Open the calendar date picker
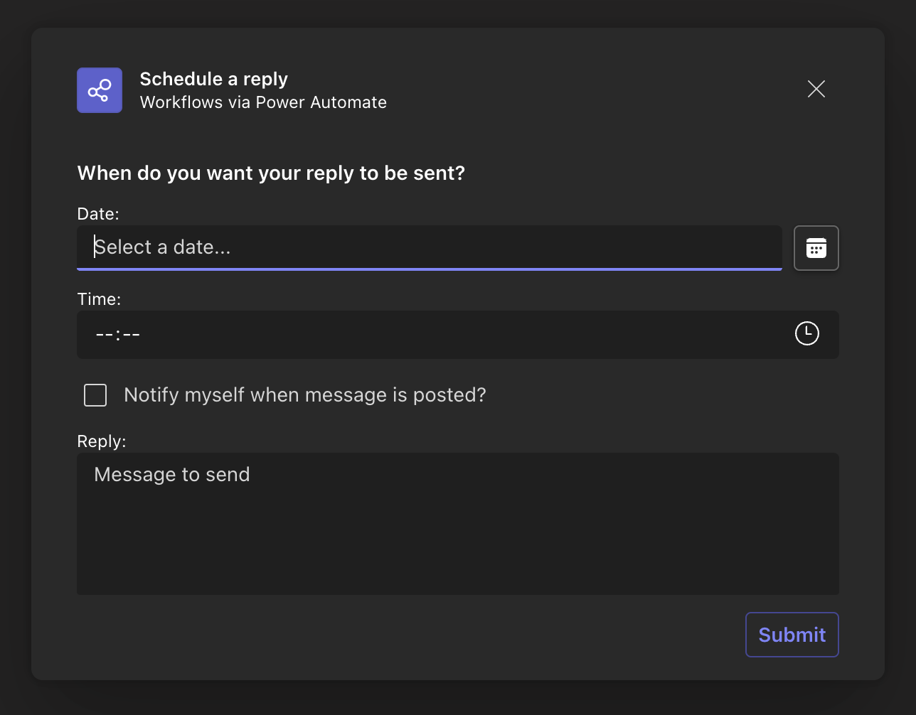916x715 pixels. click(816, 248)
